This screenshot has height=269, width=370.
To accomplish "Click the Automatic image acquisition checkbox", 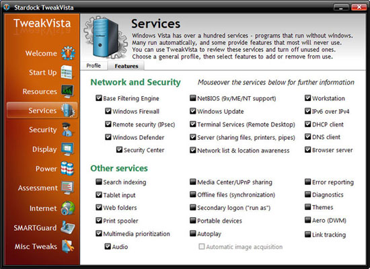I will pos(202,247).
